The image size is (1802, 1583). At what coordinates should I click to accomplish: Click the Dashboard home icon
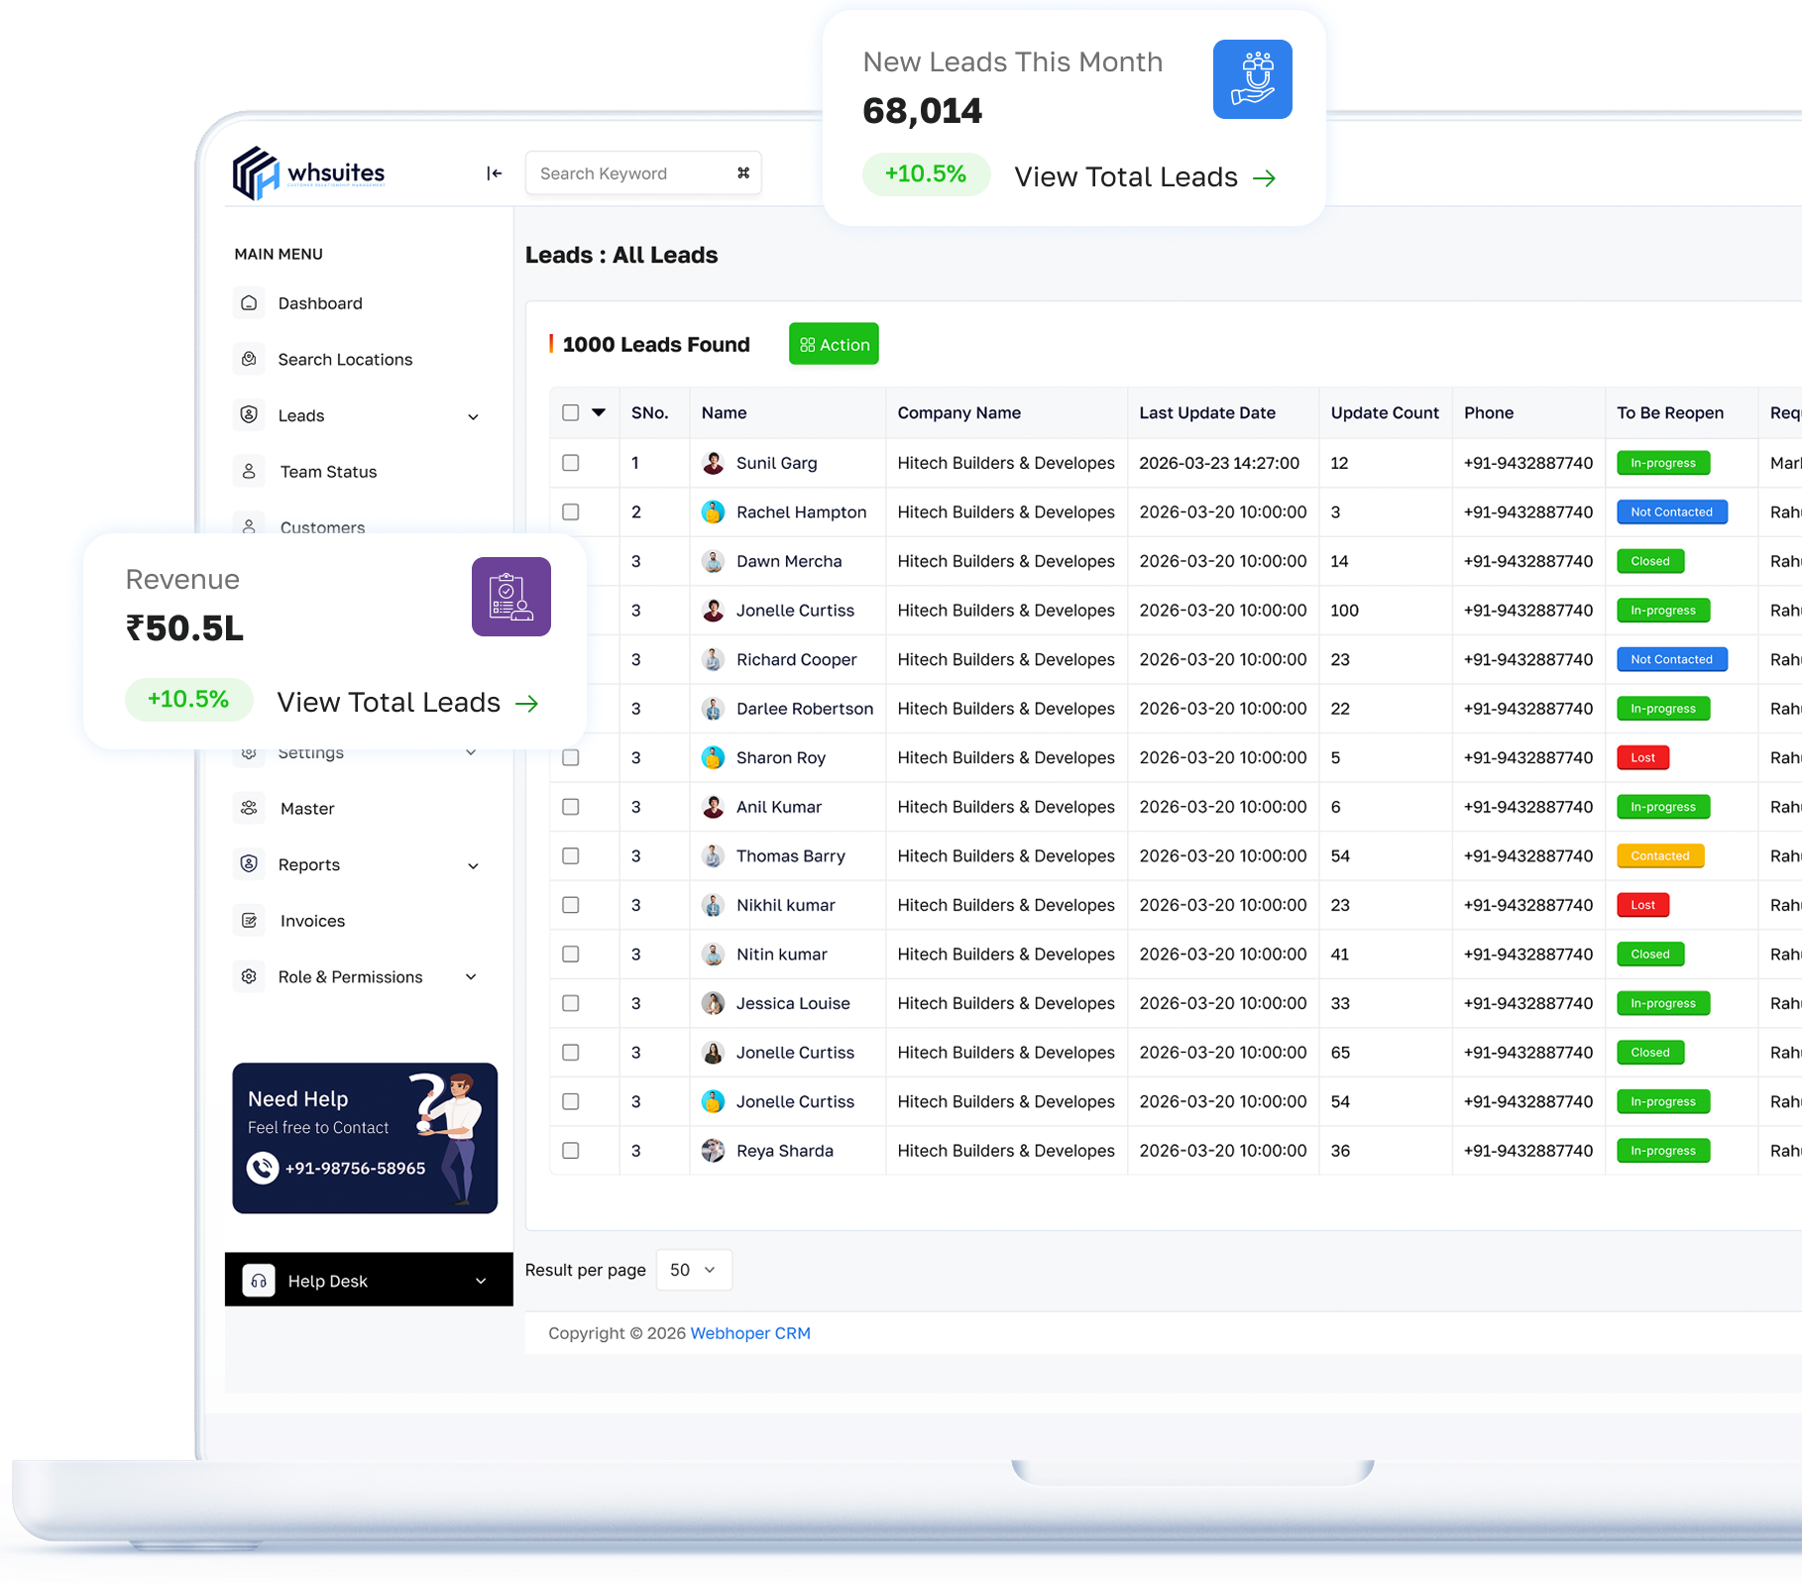249,303
